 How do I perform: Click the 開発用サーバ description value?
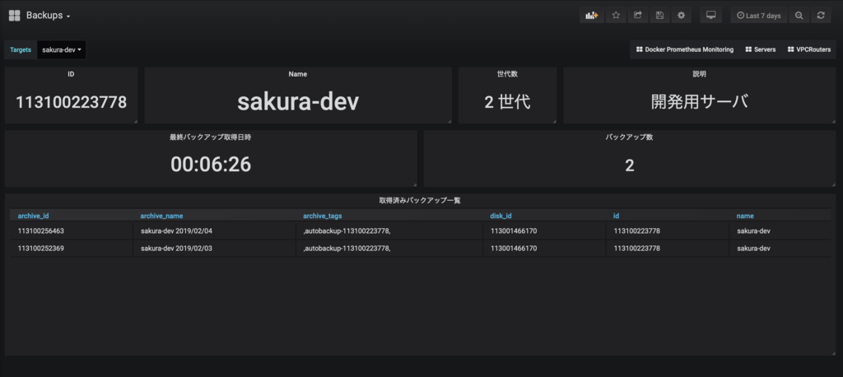[x=700, y=101]
